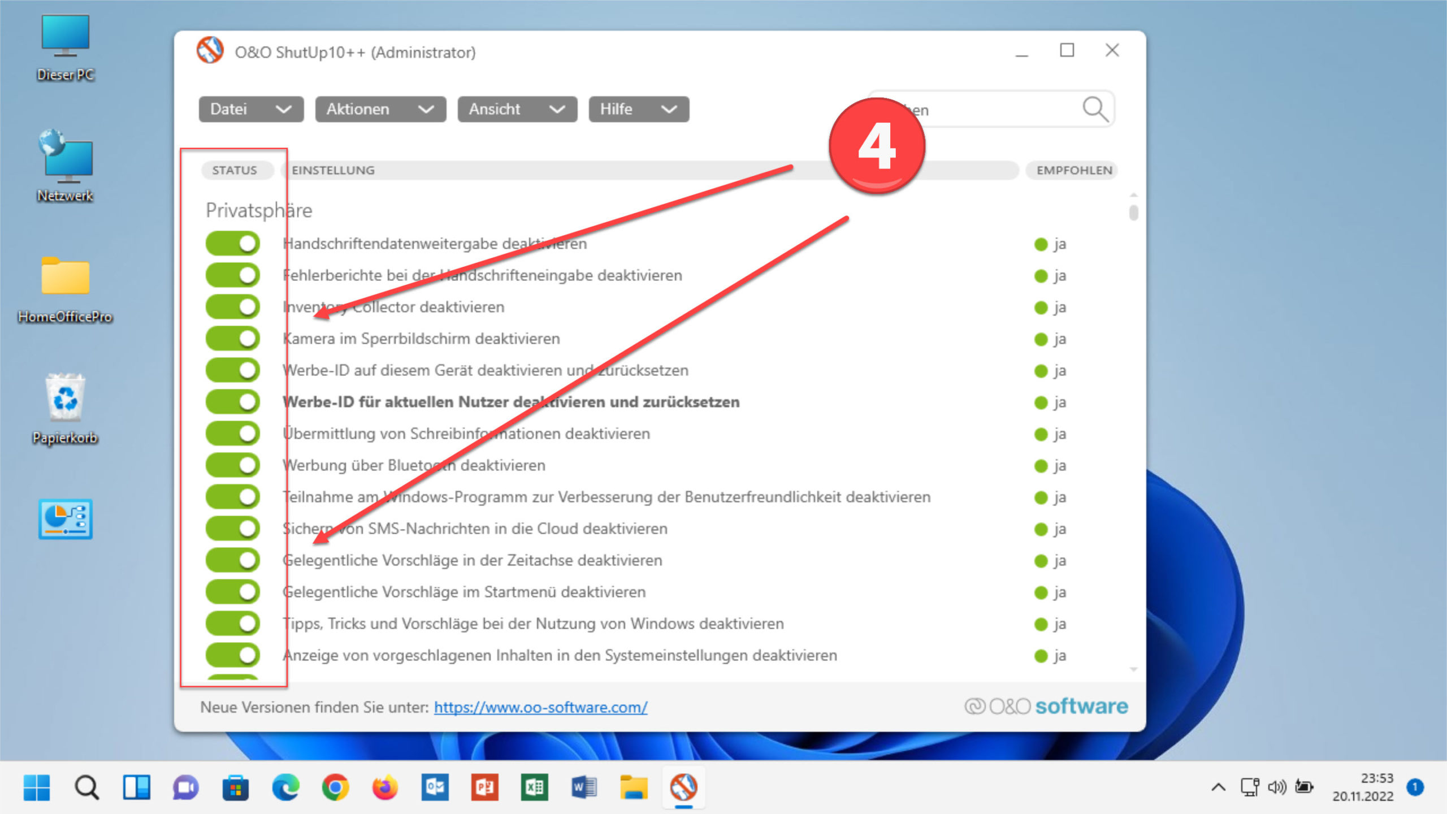This screenshot has height=814, width=1447.
Task: Disable the Handschriftendatenweitergabe toggle
Action: click(232, 244)
